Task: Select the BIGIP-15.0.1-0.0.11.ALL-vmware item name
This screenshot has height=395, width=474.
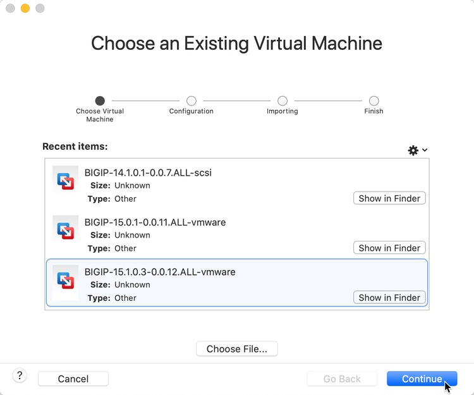Action: click(x=155, y=222)
